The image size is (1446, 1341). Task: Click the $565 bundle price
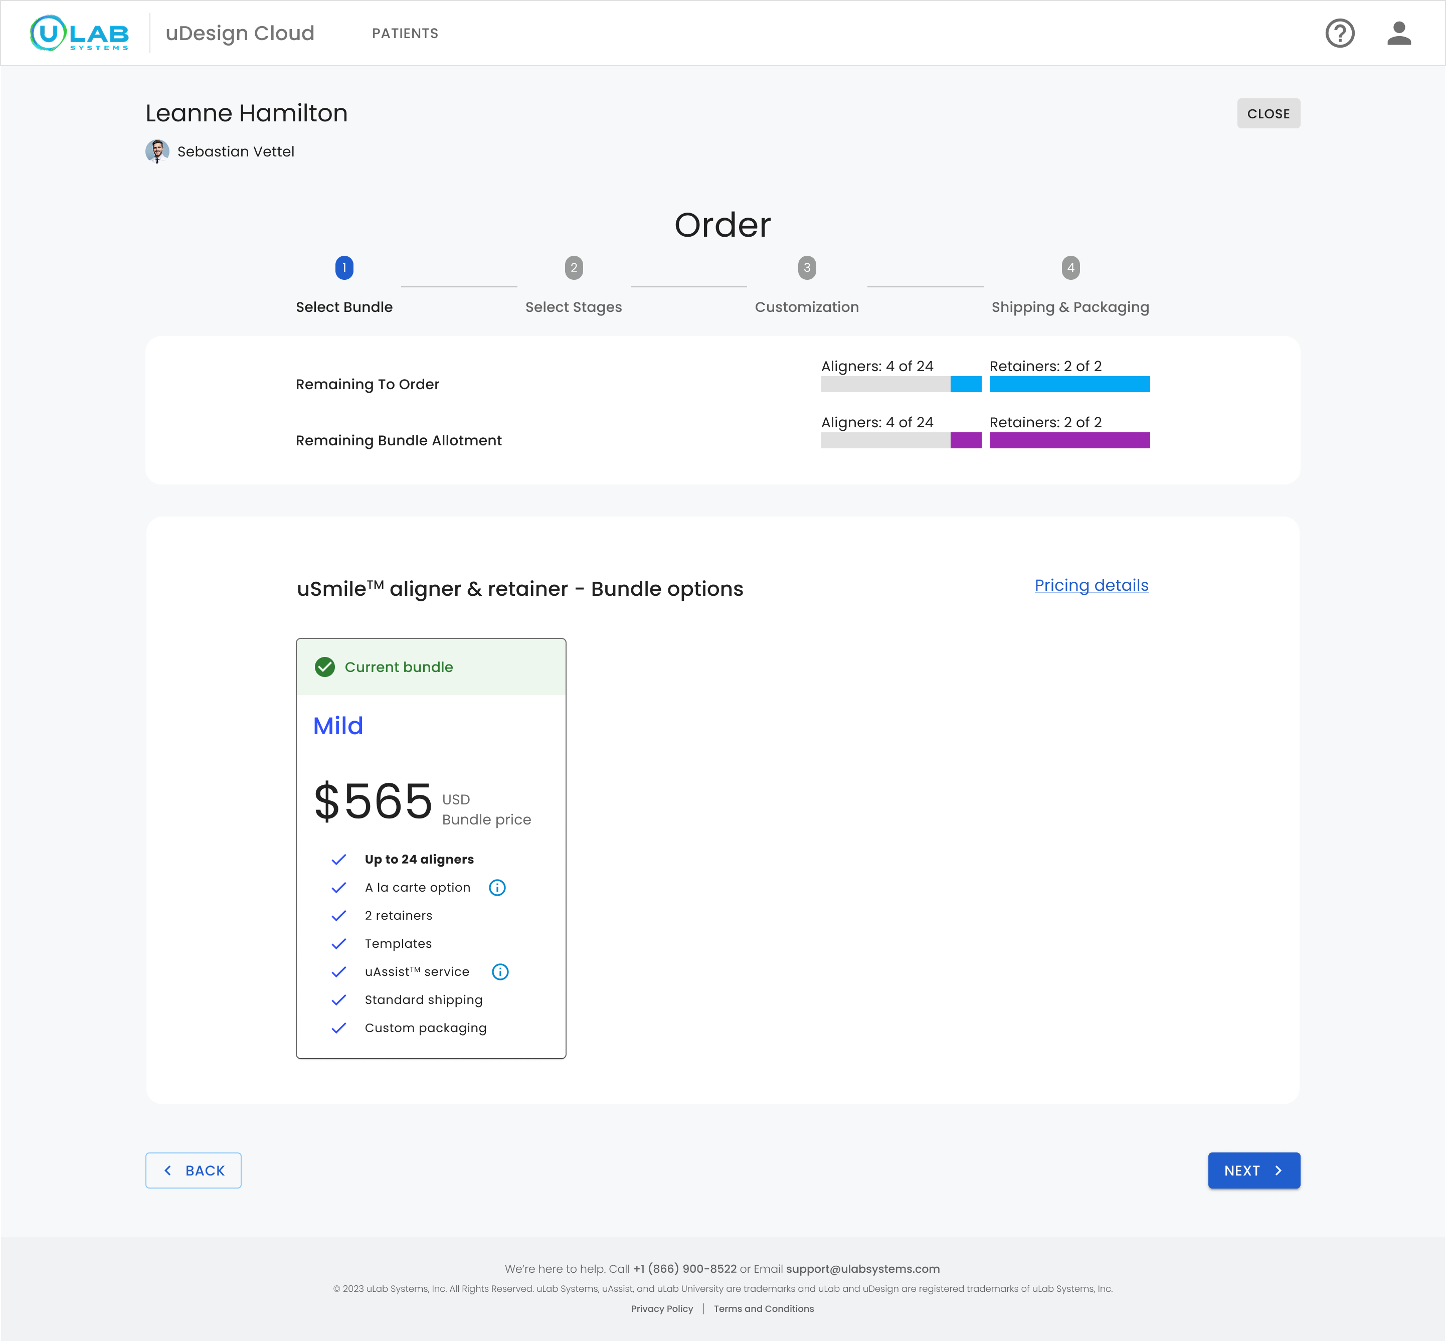pos(373,802)
